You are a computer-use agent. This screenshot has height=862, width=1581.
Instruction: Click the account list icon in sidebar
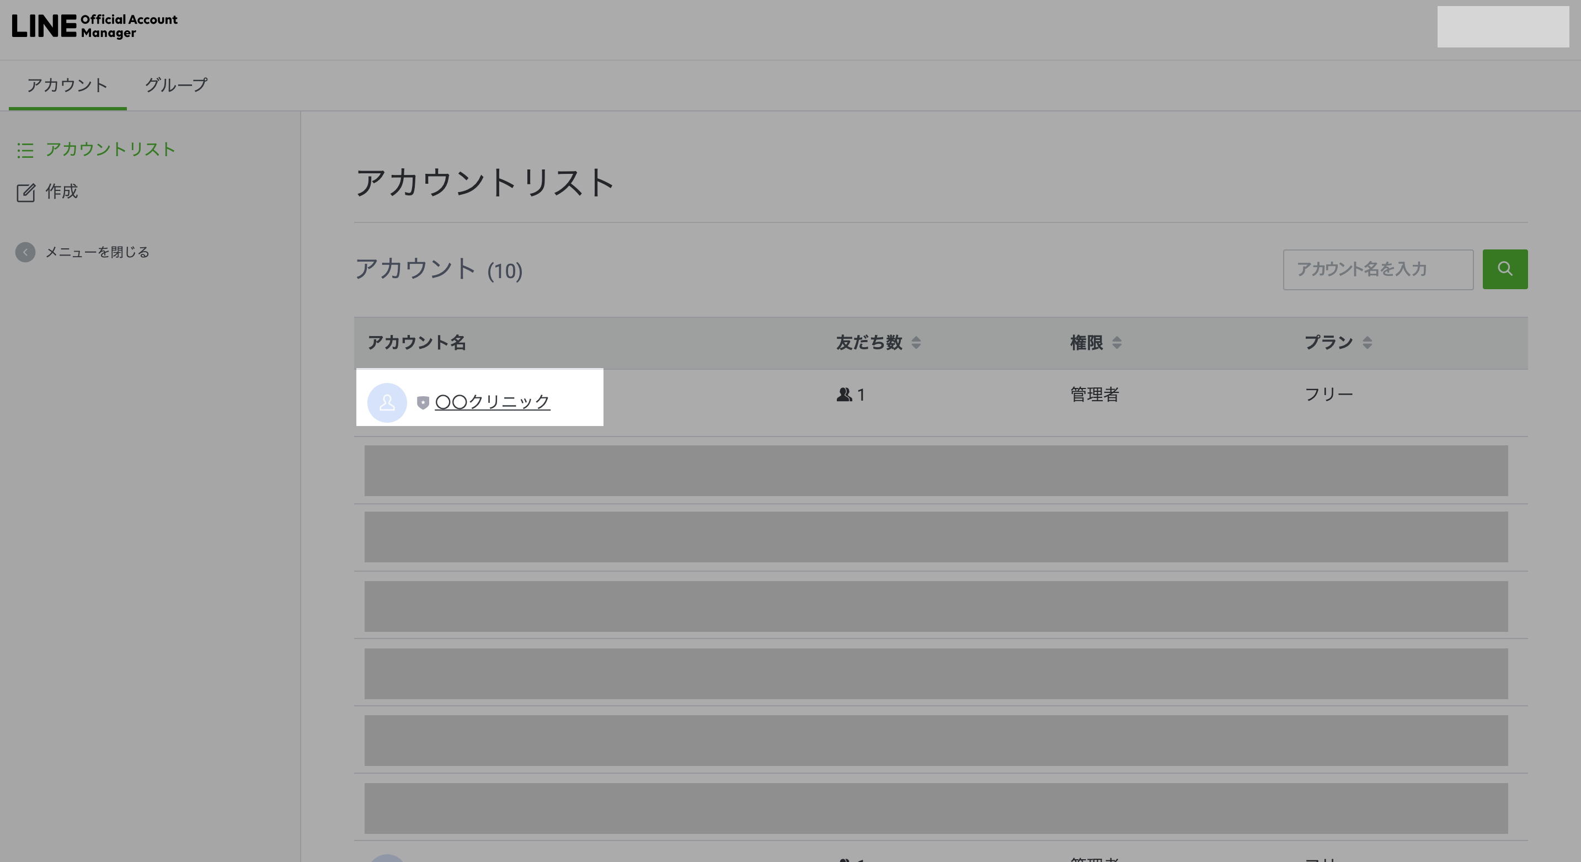tap(25, 151)
